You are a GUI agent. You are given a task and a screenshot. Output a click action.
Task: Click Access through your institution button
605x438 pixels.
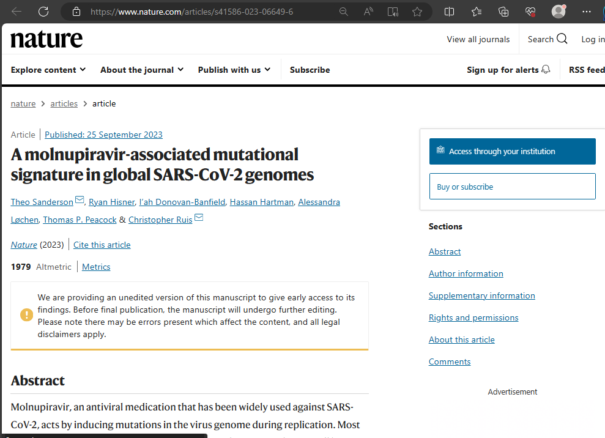(x=513, y=151)
